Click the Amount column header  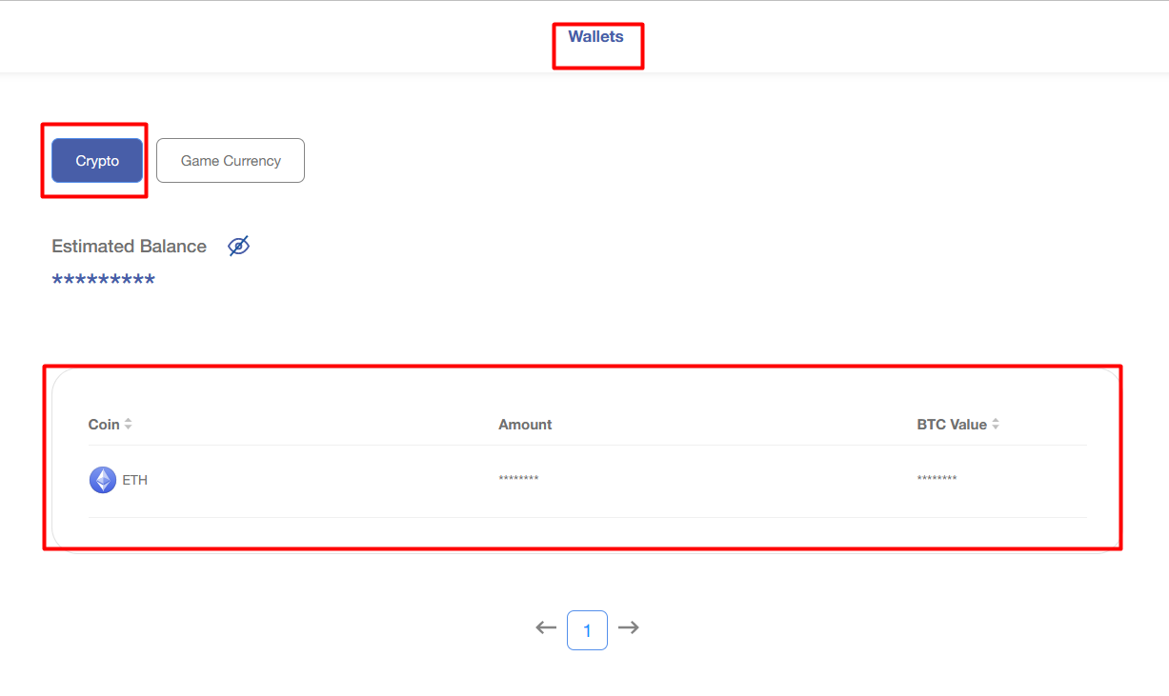tap(525, 425)
